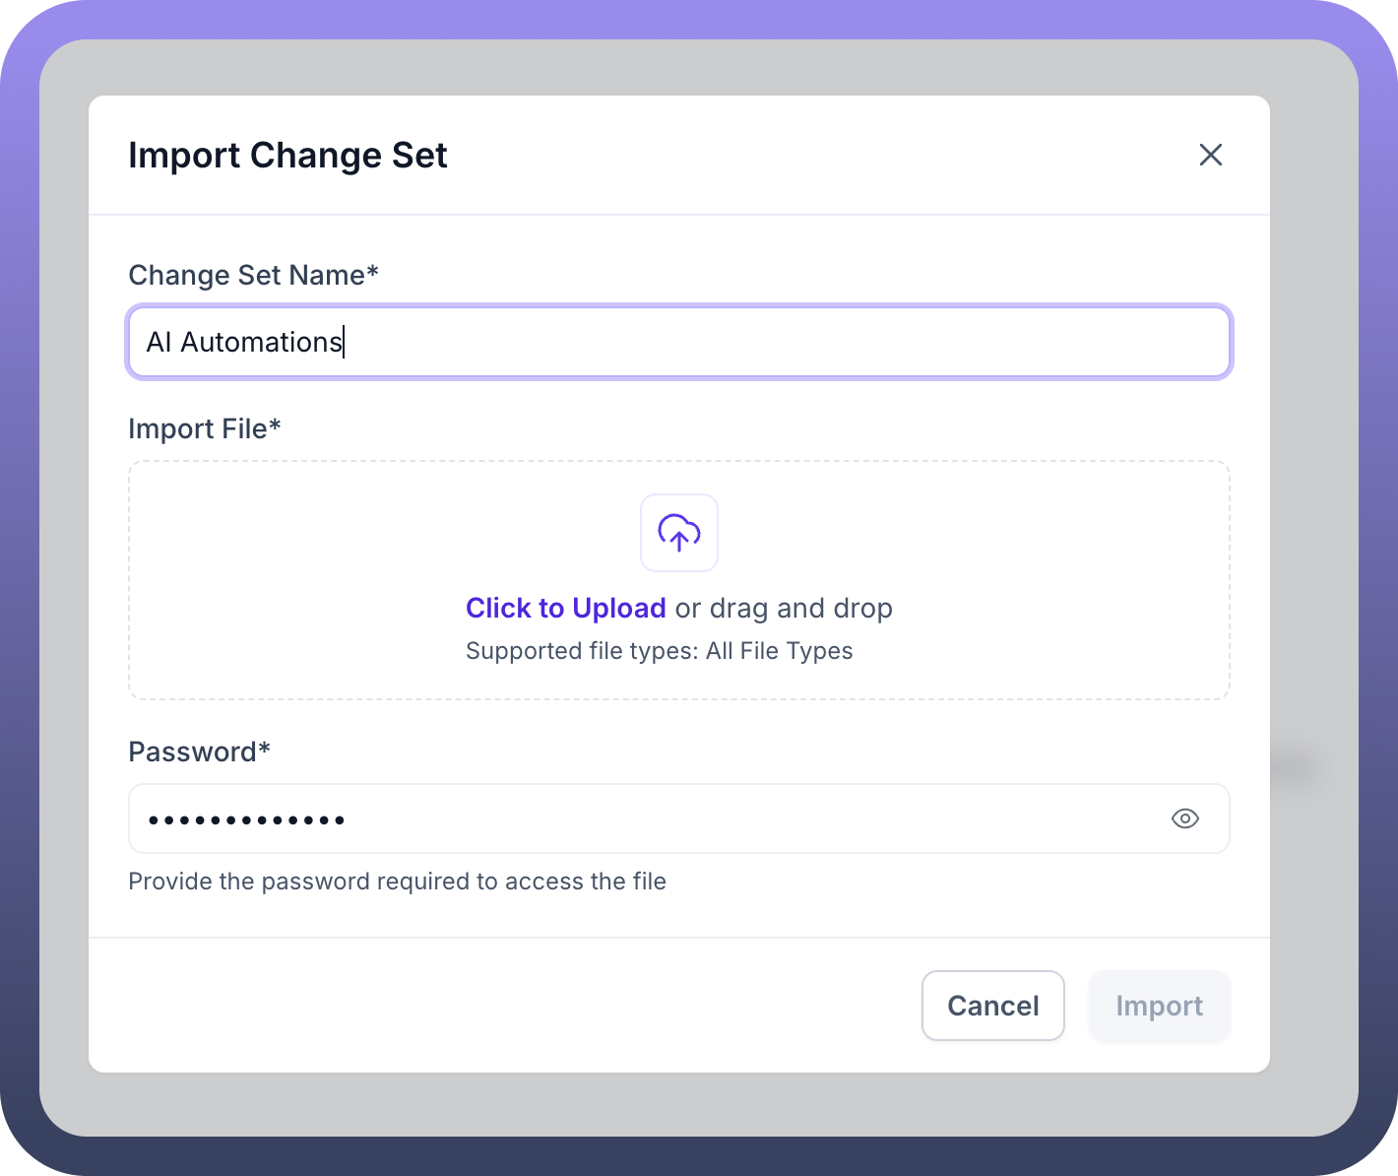Click blank footer area left of Cancel
This screenshot has width=1398, height=1176.
[492, 1006]
